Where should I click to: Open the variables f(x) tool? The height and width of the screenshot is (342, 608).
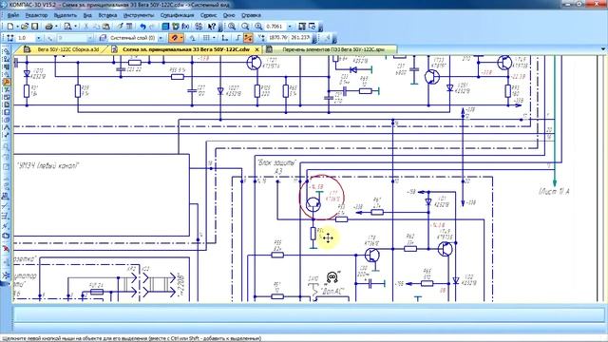pos(186,27)
